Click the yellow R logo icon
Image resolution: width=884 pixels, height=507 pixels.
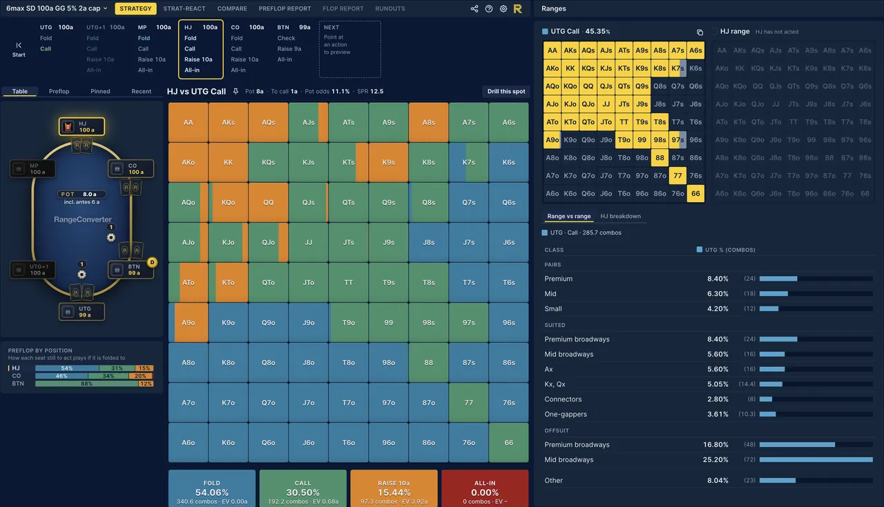click(517, 9)
